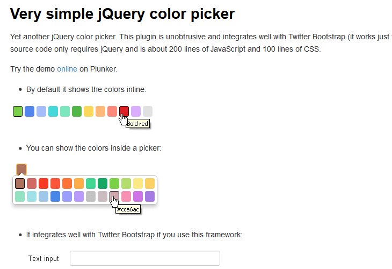Pick the selected green inline swatch
The image size is (392, 269).
(18, 111)
